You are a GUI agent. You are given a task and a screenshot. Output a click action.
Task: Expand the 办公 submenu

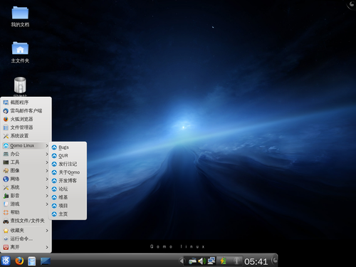tap(26, 154)
